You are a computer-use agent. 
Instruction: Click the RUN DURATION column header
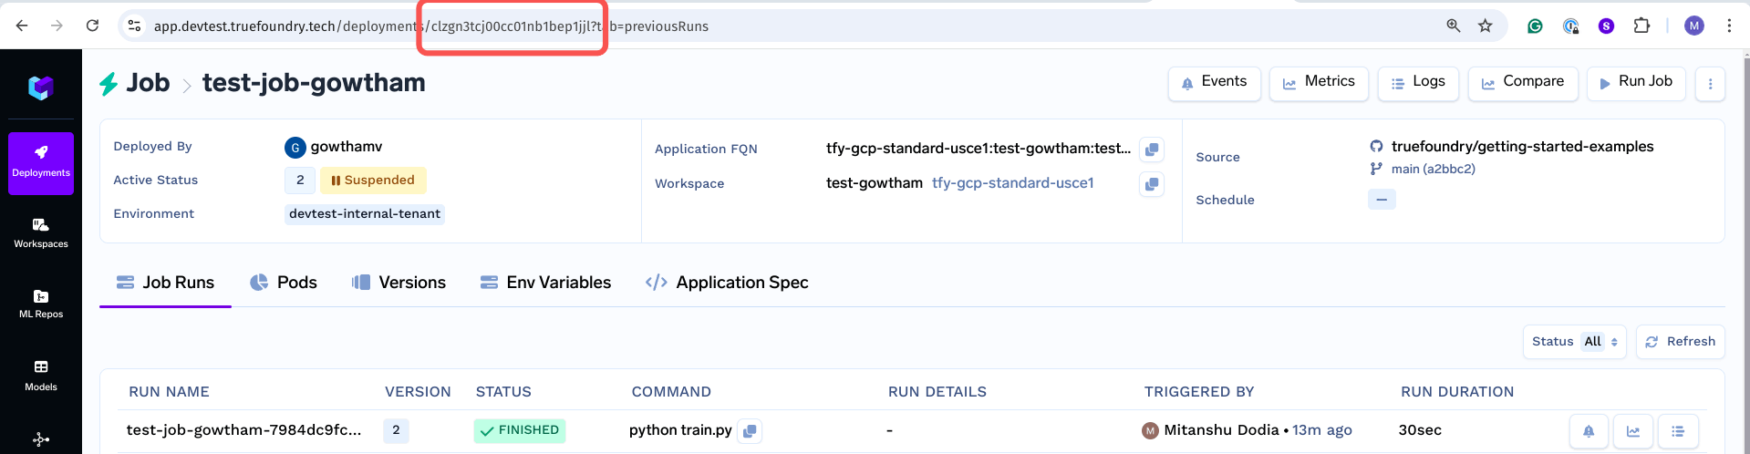click(1457, 392)
